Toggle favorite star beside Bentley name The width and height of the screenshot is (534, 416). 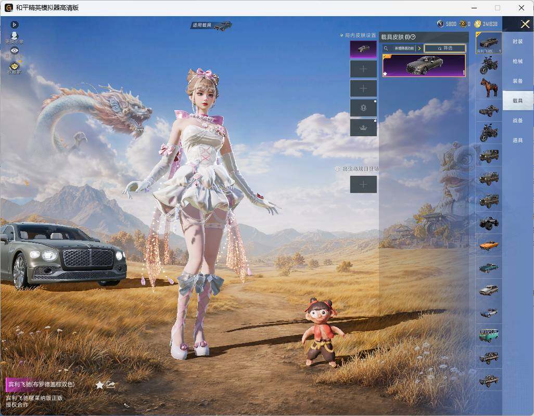[99, 385]
